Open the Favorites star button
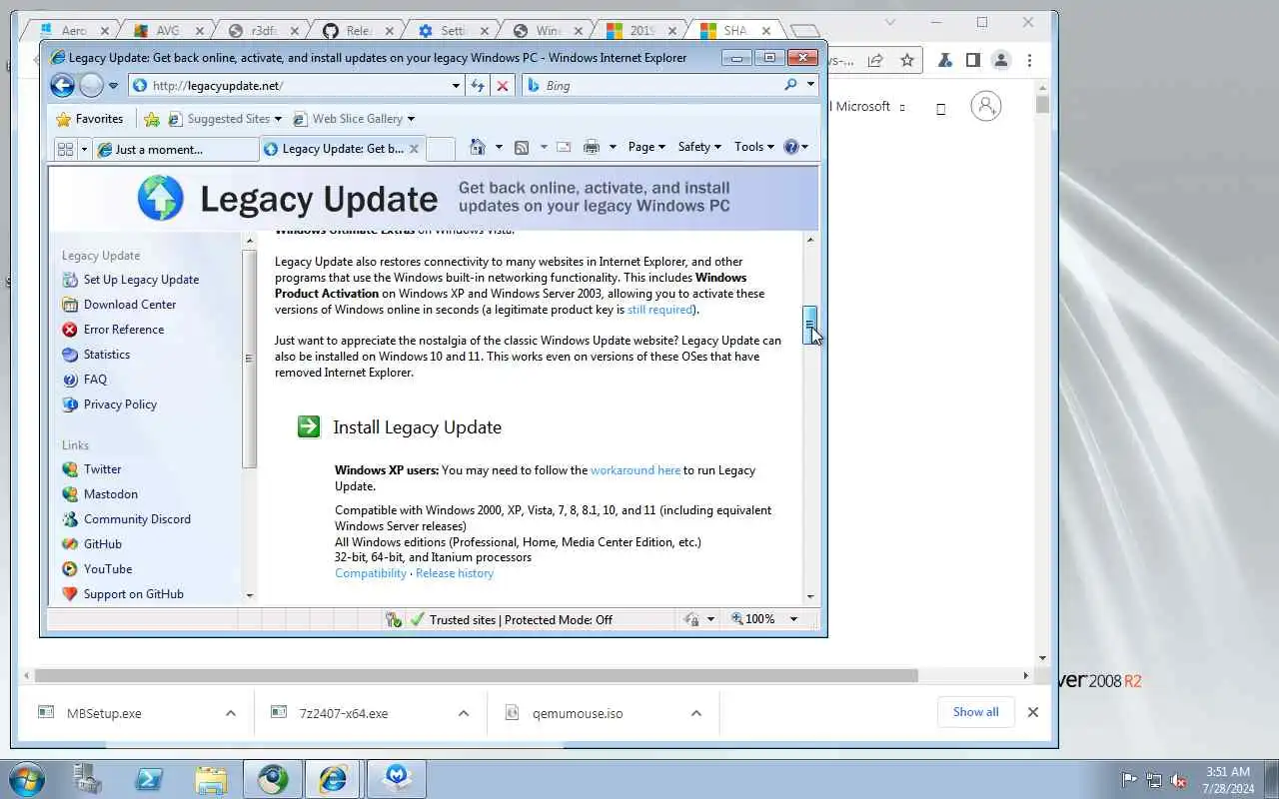The width and height of the screenshot is (1279, 799). (x=90, y=119)
